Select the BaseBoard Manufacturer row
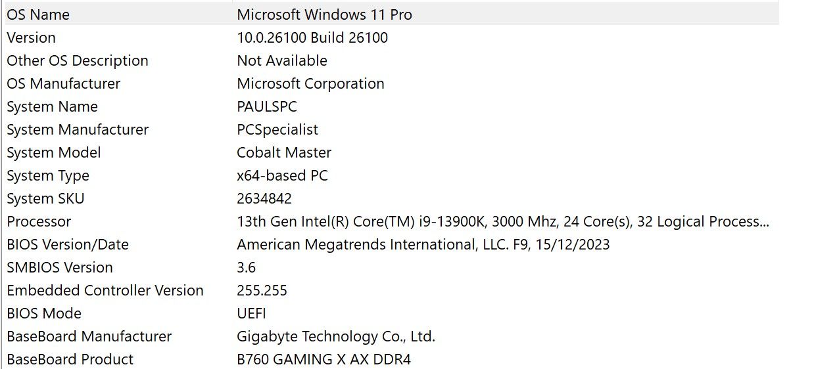 [89, 336]
